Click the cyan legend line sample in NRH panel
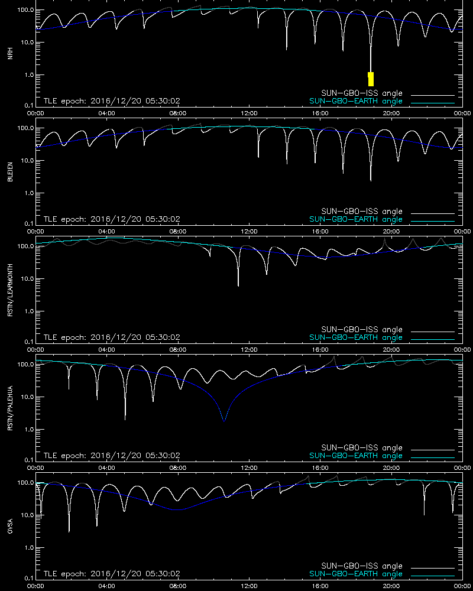The image size is (473, 591). coord(433,103)
